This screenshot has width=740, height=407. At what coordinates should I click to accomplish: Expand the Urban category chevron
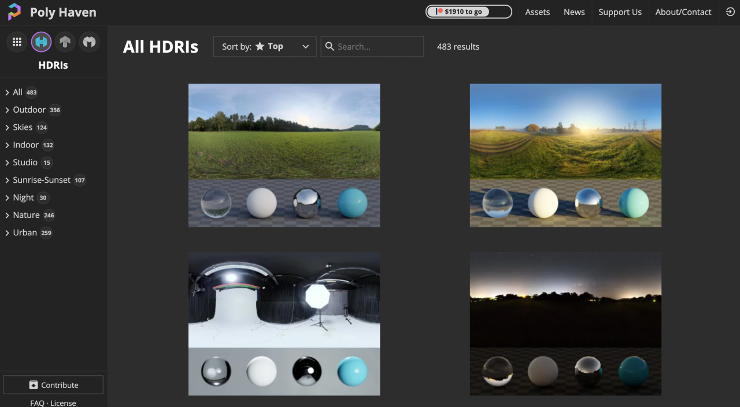click(x=7, y=232)
